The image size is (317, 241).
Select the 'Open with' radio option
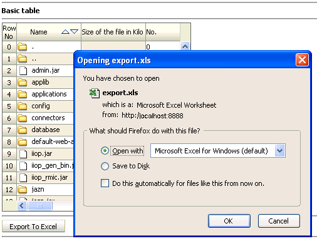point(105,151)
